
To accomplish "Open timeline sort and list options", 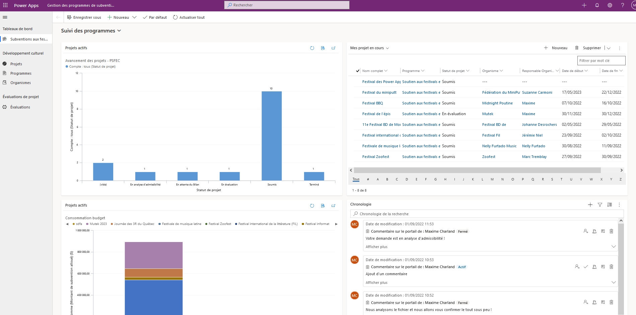I will [610, 205].
